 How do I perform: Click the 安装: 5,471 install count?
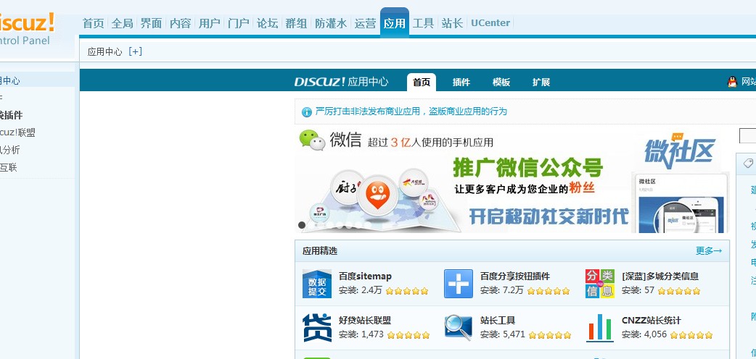pyautogui.click(x=502, y=334)
